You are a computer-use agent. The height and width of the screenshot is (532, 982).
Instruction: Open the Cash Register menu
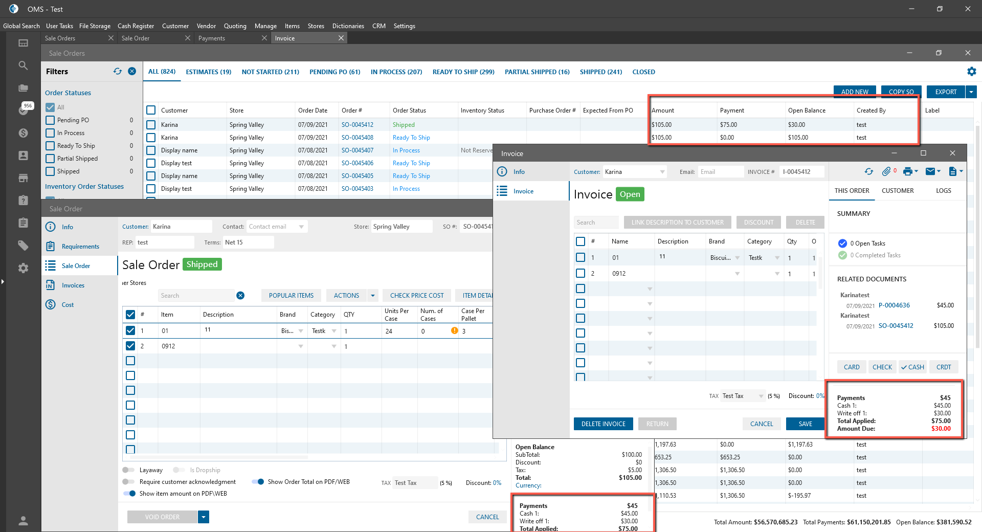[x=136, y=26]
